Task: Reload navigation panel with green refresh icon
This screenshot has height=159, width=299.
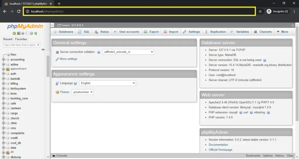Action: point(36,33)
